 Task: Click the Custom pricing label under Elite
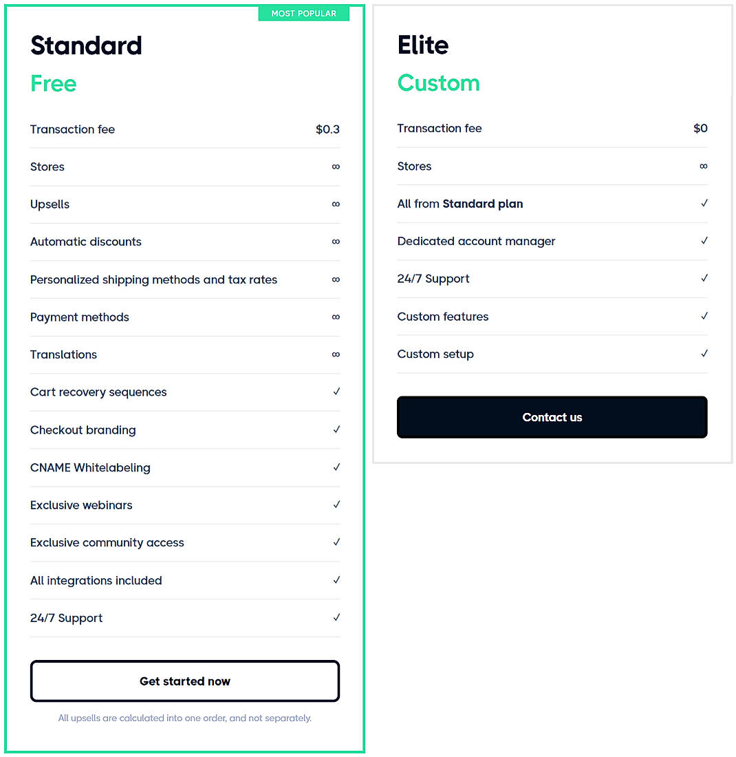[438, 83]
